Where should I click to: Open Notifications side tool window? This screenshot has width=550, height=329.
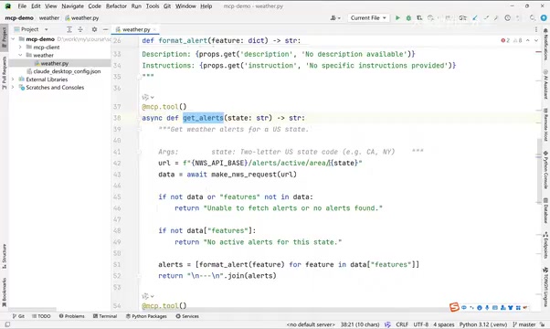(x=545, y=45)
